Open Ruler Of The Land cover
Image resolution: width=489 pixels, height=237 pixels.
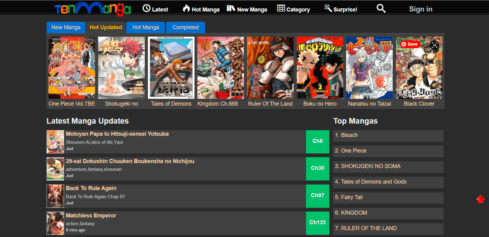(270, 68)
